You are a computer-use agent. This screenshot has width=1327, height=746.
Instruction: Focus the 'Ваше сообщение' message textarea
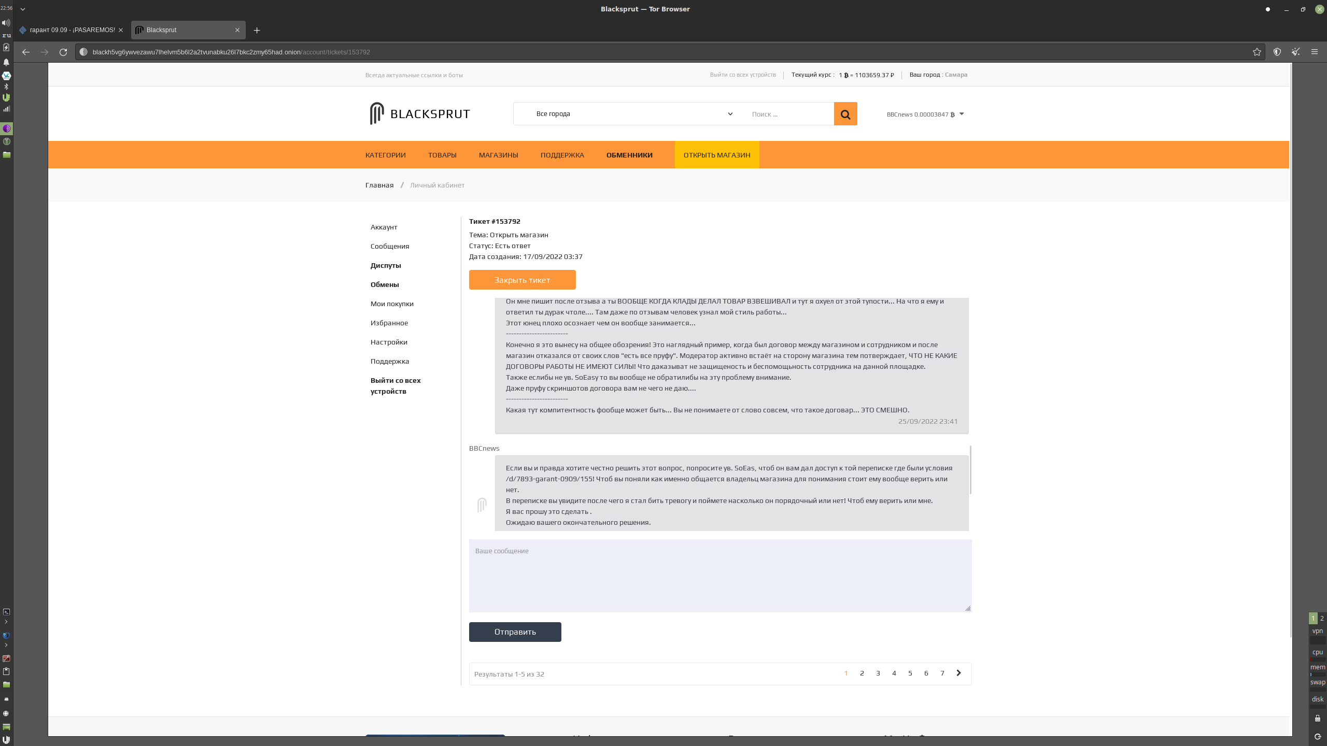721,576
